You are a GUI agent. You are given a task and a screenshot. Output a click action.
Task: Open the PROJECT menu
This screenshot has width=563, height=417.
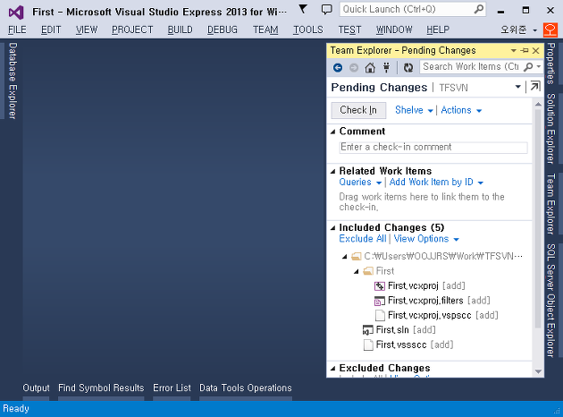coord(132,30)
